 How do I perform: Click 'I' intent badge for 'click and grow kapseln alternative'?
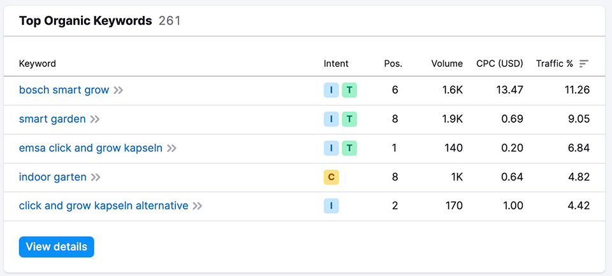click(x=331, y=206)
